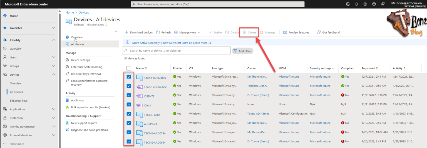Click the Add filters button

(x=242, y=51)
